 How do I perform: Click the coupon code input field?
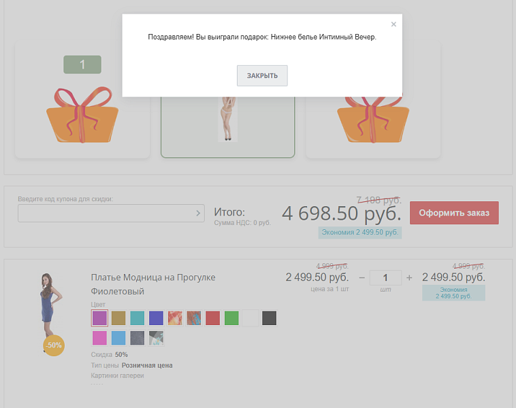click(x=106, y=214)
